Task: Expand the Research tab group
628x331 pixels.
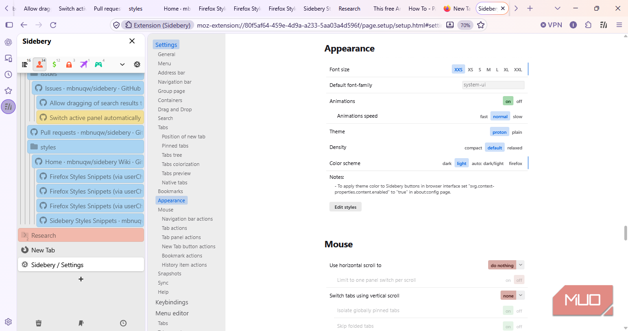Action: pyautogui.click(x=25, y=235)
